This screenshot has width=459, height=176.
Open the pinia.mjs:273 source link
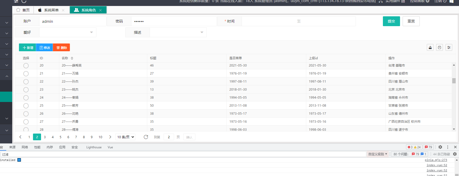coord(436,160)
